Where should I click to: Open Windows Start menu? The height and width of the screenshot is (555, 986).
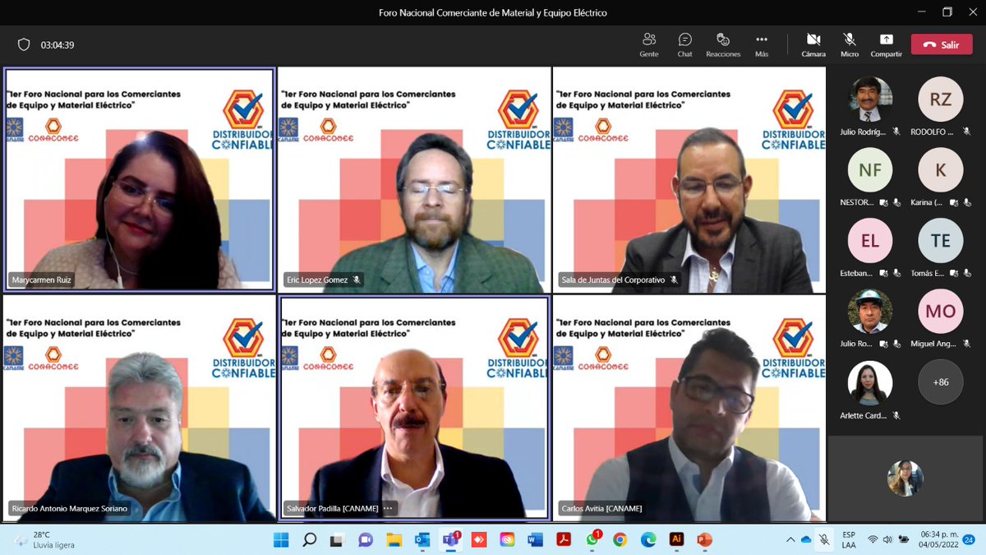coord(281,539)
